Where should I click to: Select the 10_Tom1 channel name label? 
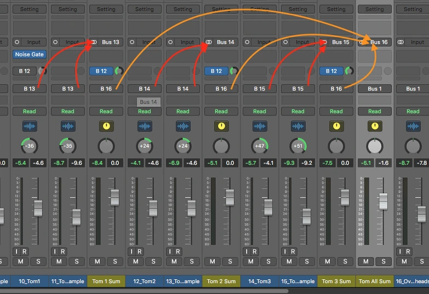[x=30, y=281]
